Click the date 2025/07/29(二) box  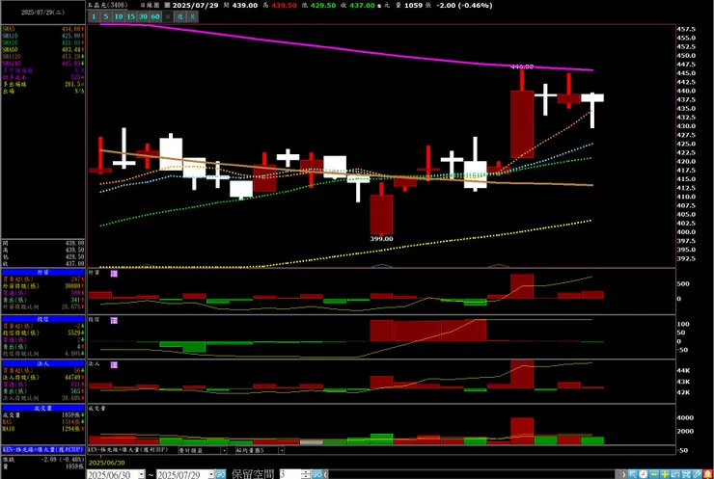click(x=42, y=13)
